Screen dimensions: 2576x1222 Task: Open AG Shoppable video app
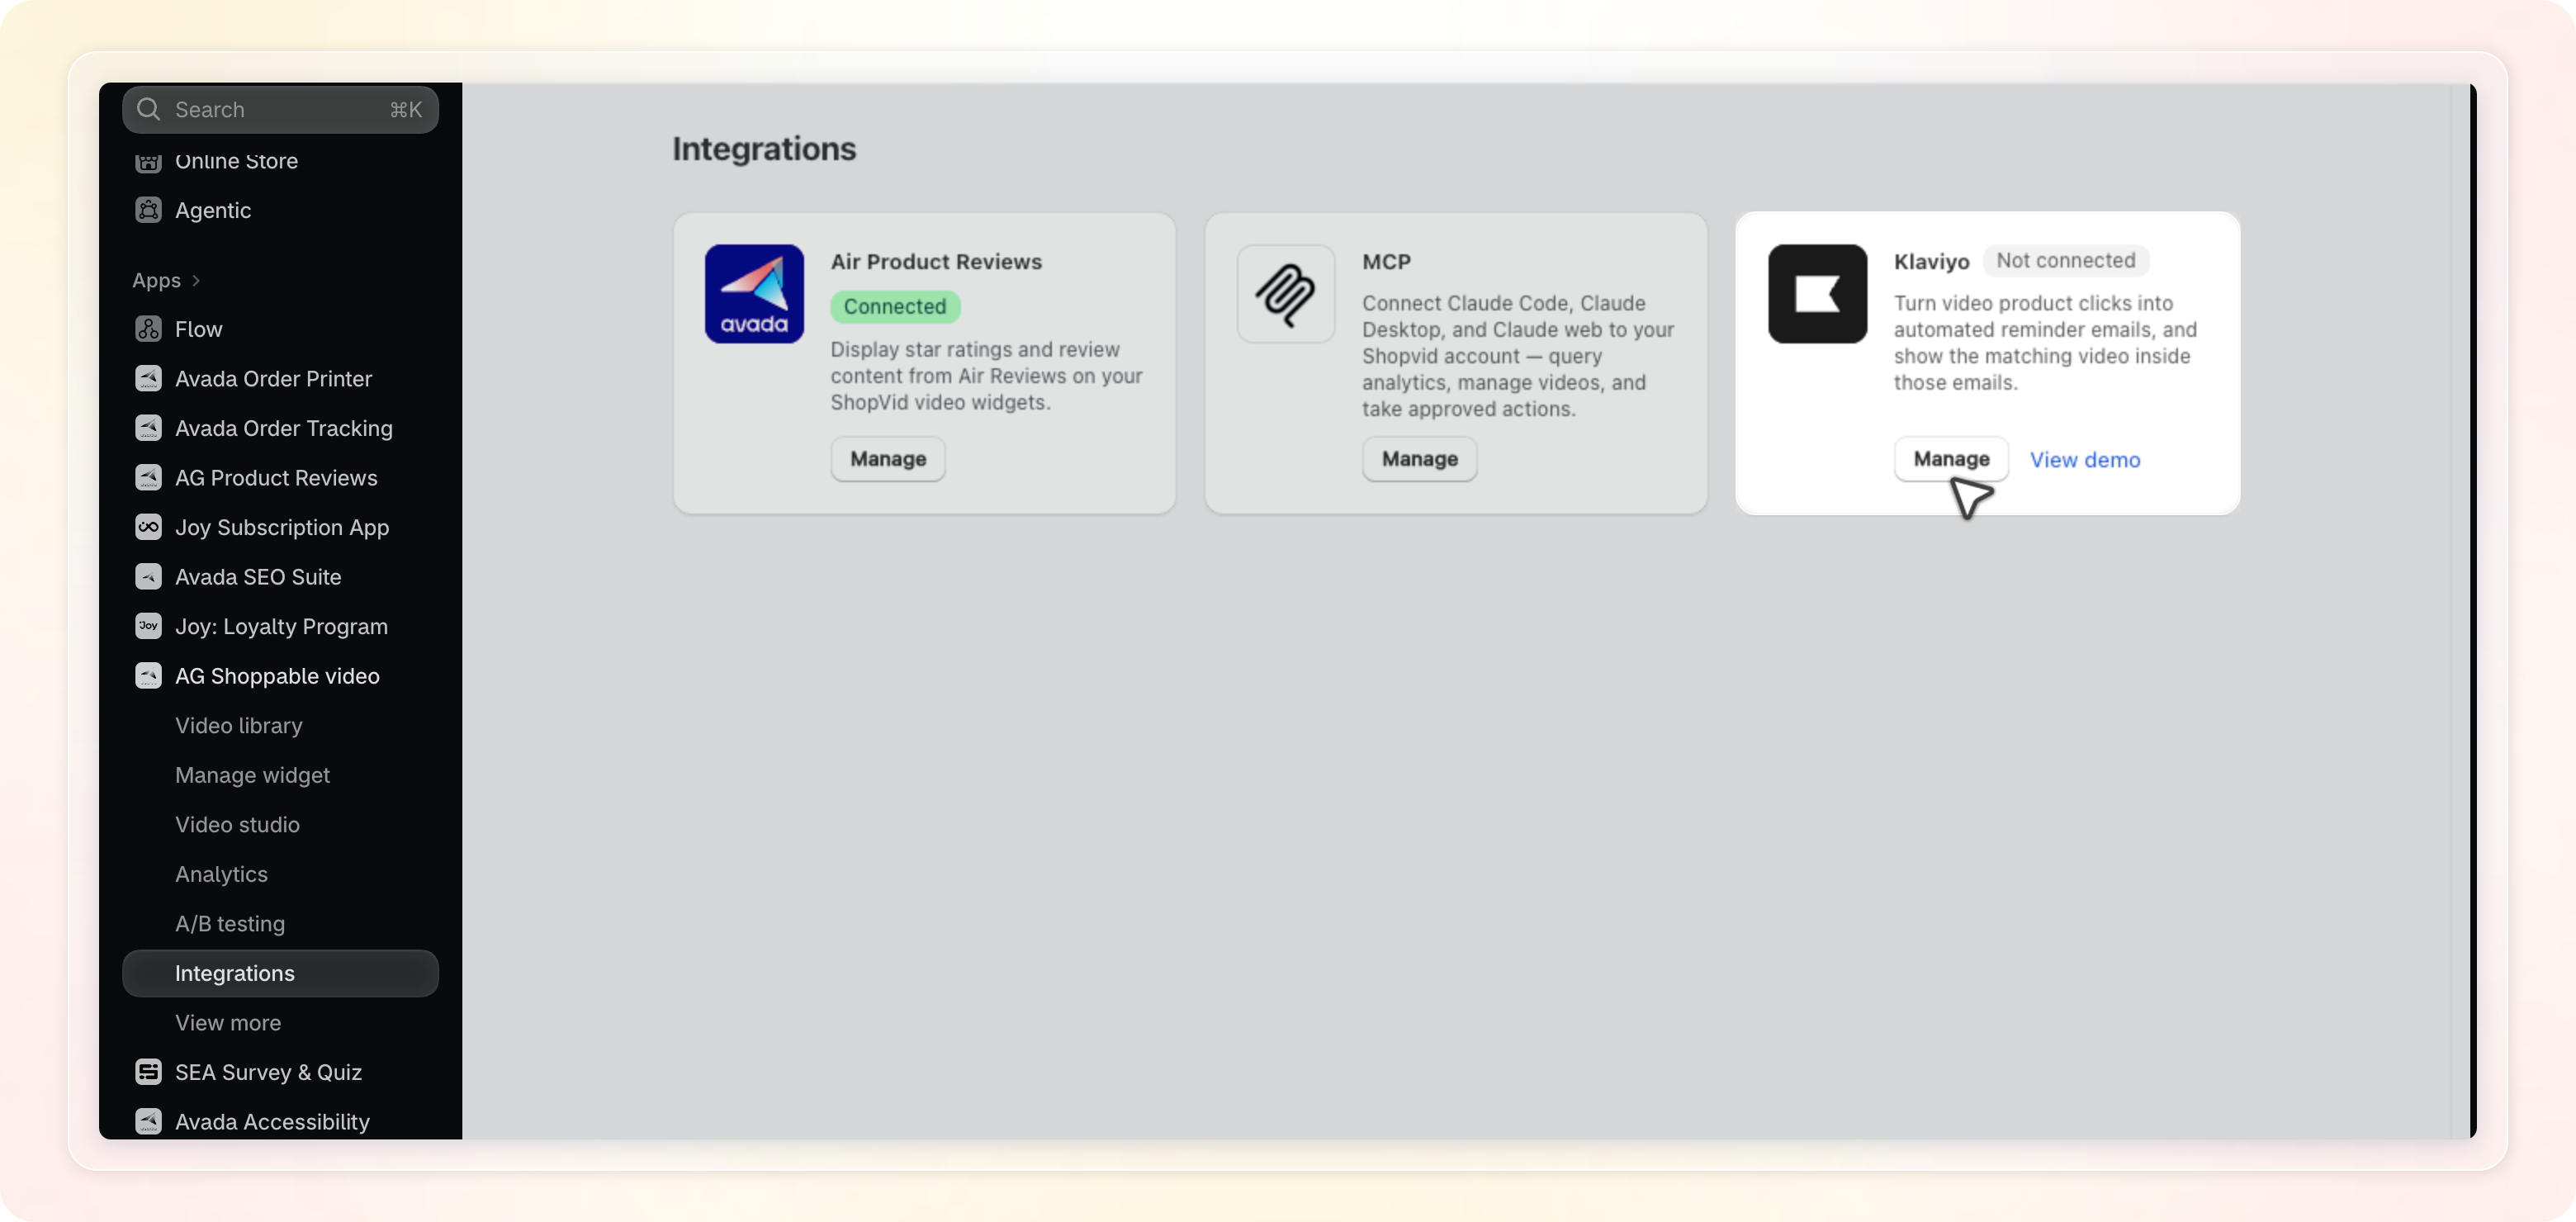tap(277, 676)
